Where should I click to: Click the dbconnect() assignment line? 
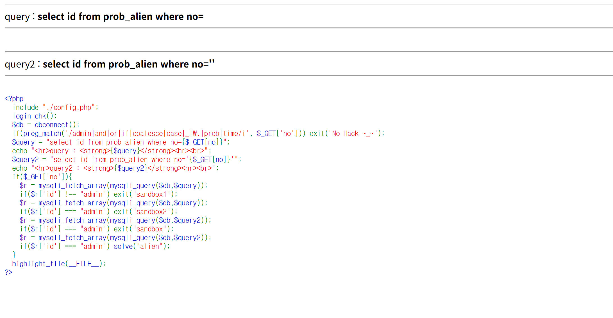pyautogui.click(x=46, y=125)
